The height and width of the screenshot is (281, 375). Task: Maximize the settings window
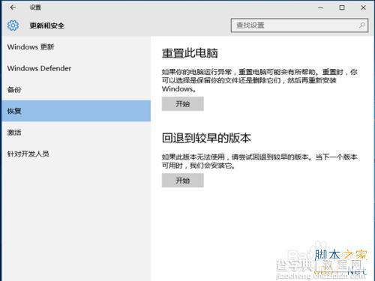click(342, 7)
